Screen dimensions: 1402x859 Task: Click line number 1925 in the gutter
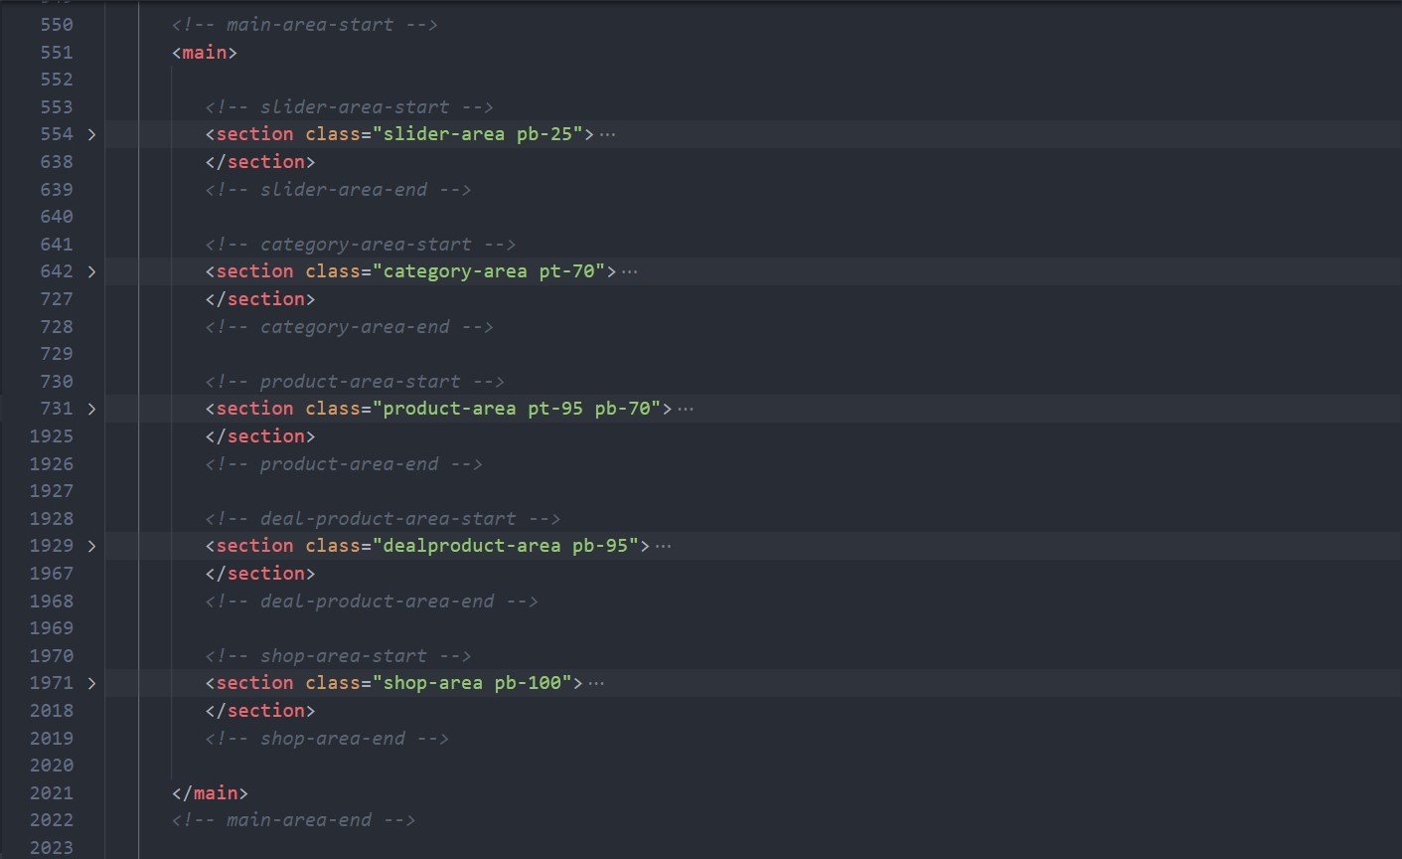tap(51, 435)
